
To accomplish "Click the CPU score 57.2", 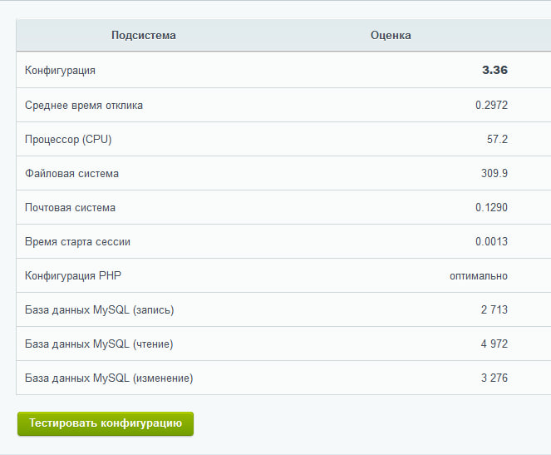I will click(497, 140).
